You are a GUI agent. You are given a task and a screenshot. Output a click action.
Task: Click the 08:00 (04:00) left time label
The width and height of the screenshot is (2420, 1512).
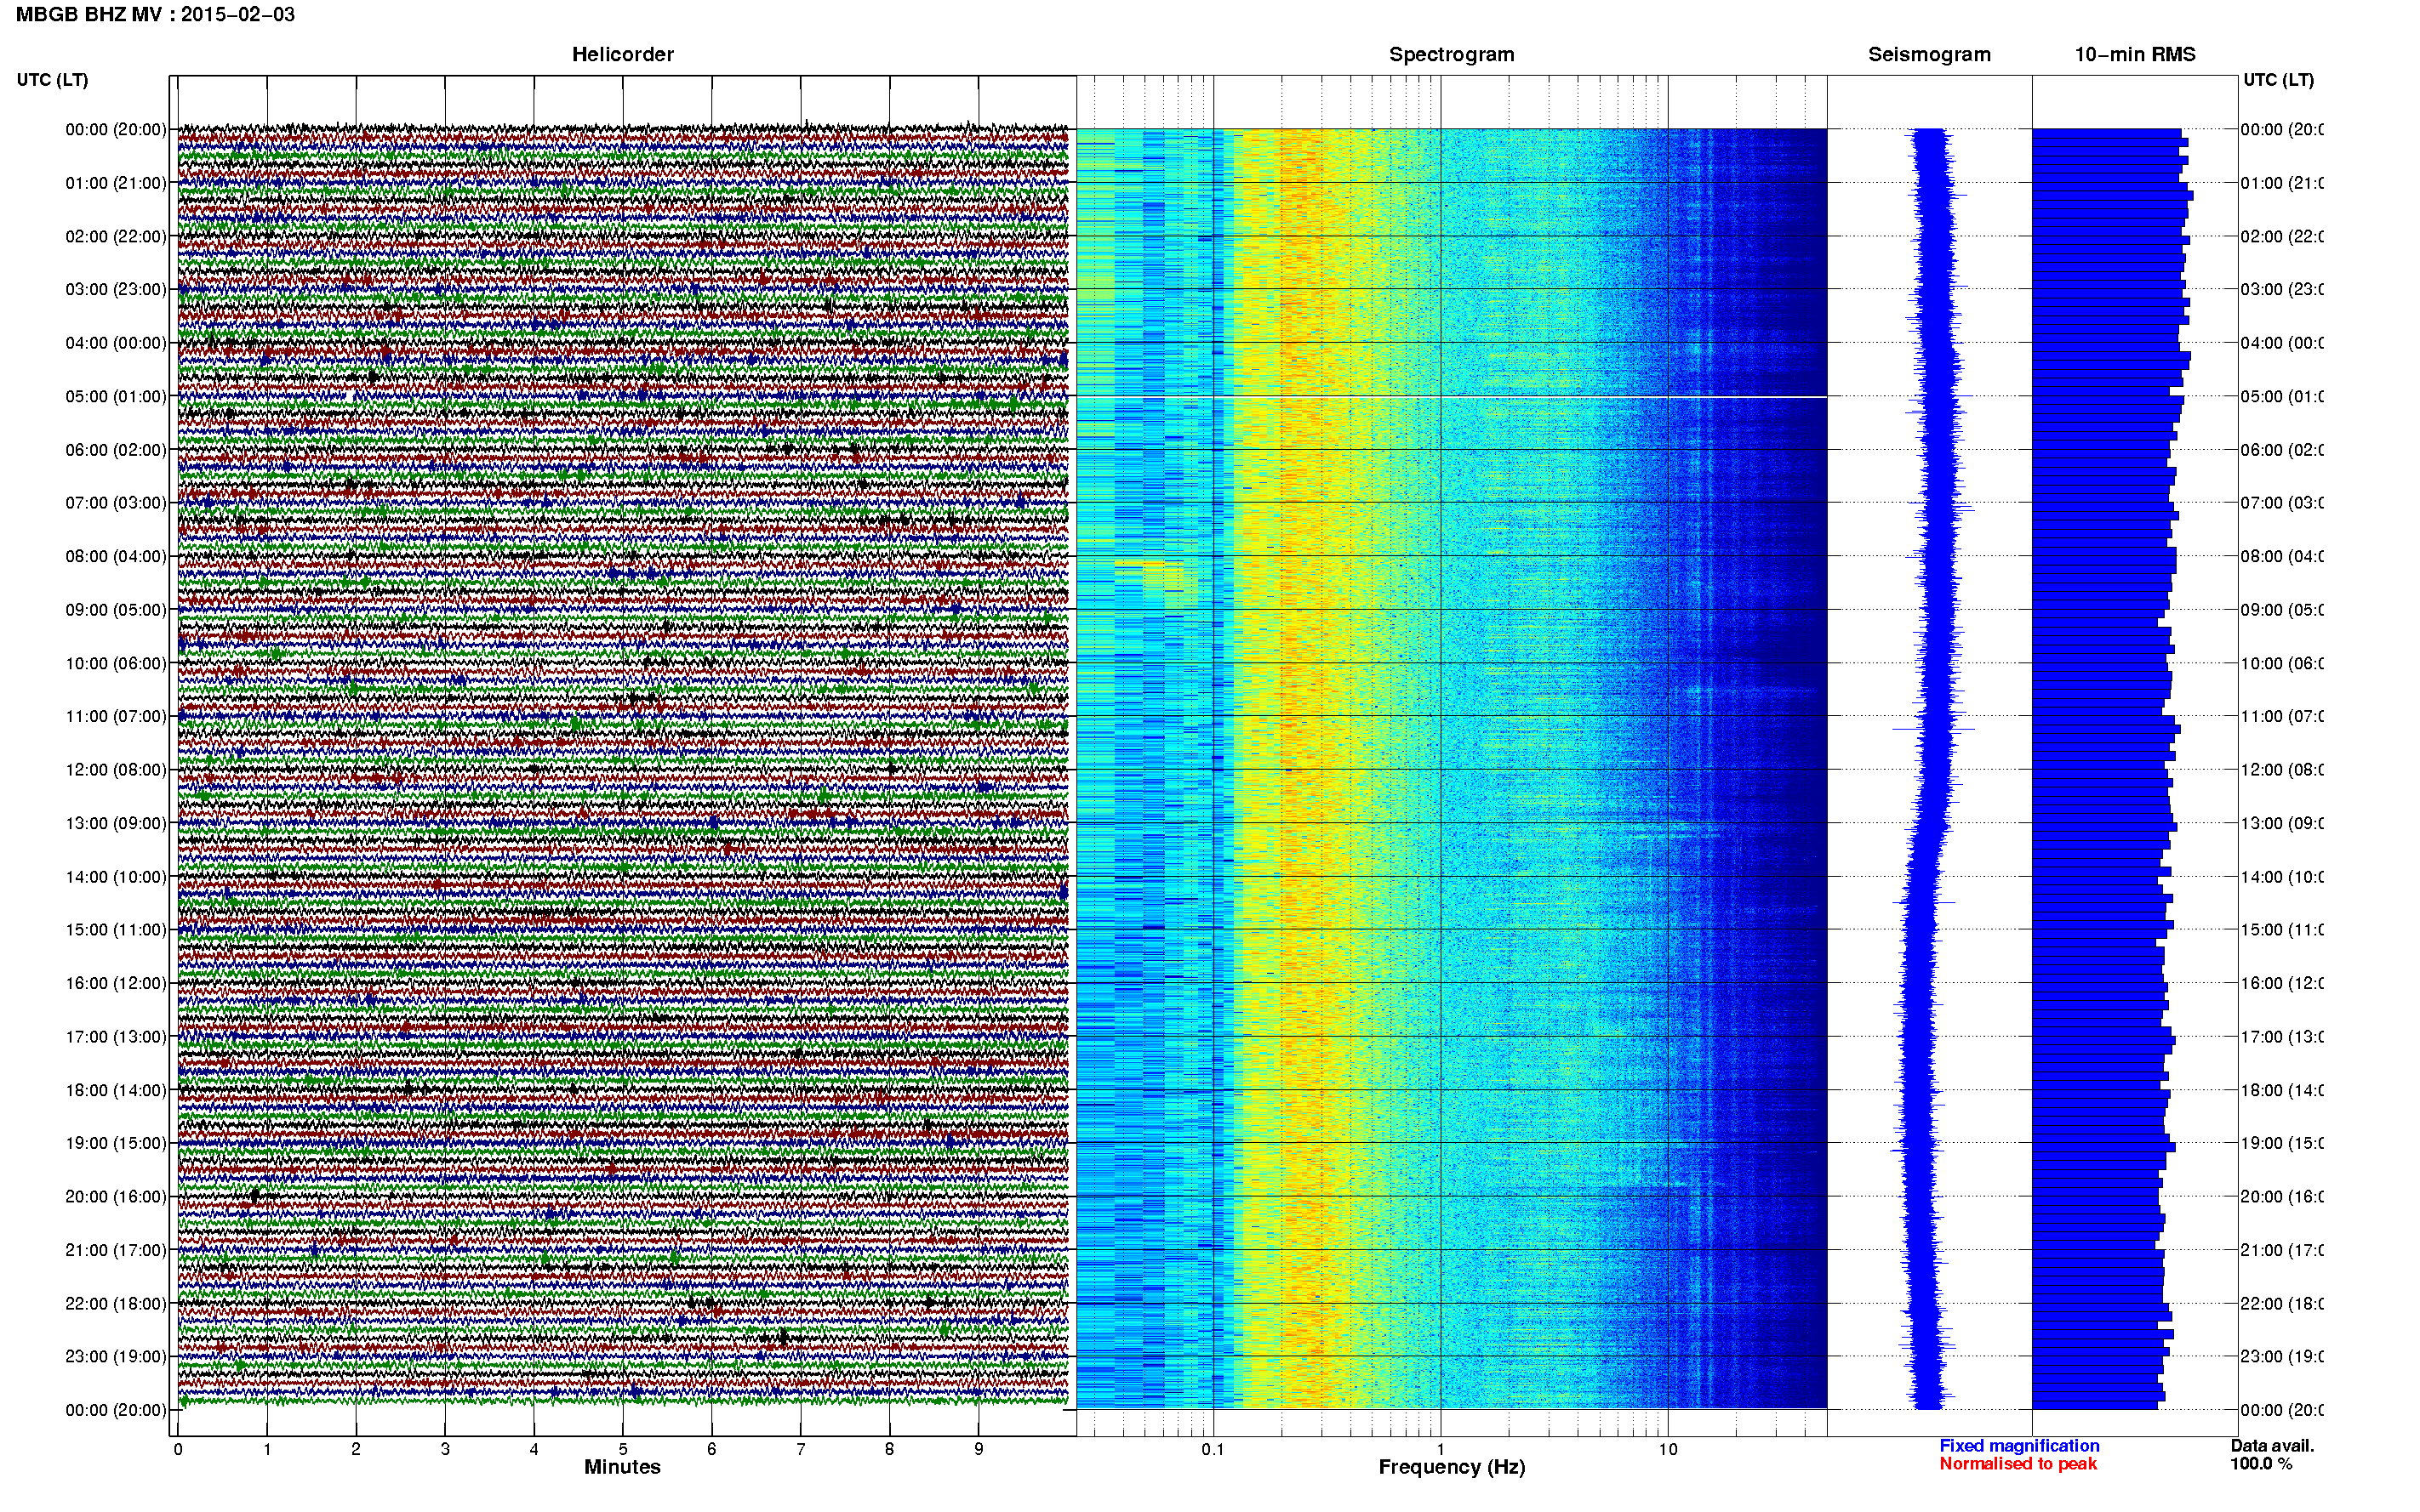pyautogui.click(x=116, y=556)
